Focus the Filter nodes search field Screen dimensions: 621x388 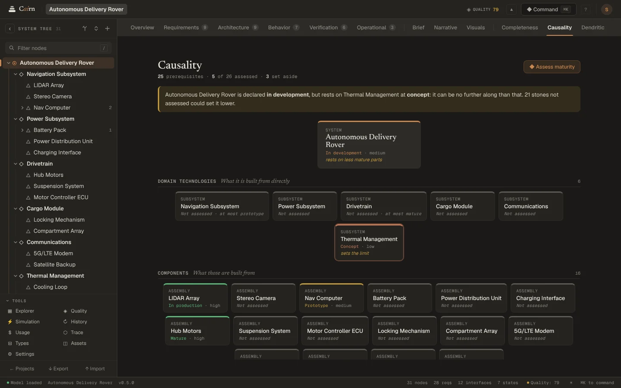[x=58, y=48]
